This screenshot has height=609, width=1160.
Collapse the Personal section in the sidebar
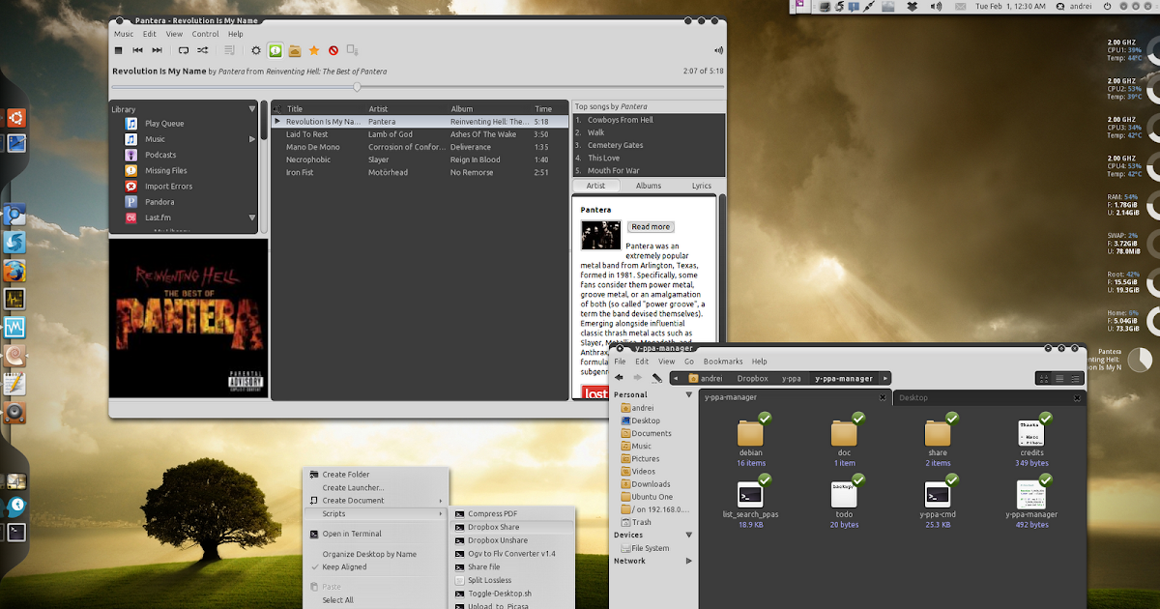(x=687, y=394)
